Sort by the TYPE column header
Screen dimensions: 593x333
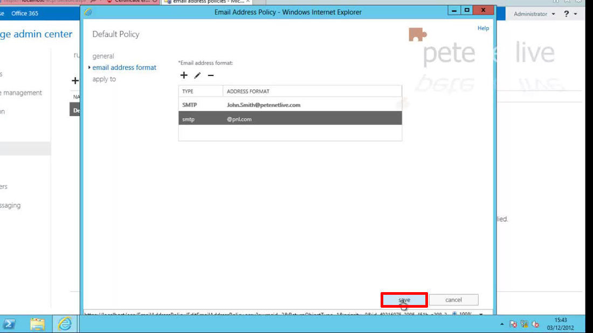[201, 91]
